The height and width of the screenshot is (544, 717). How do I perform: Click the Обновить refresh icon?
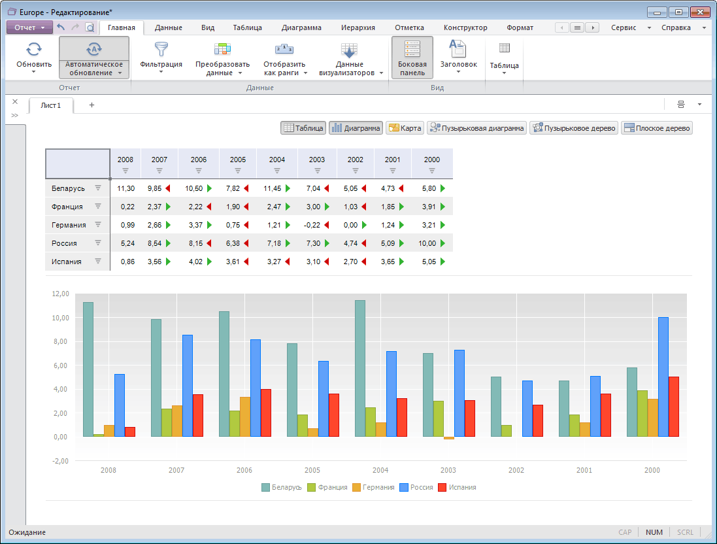coord(34,49)
